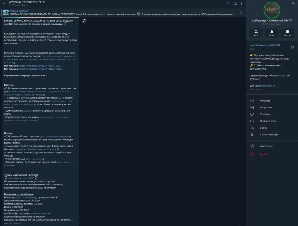Open the Discuss group
The width and height of the screenshot is (298, 226).
[287, 33]
